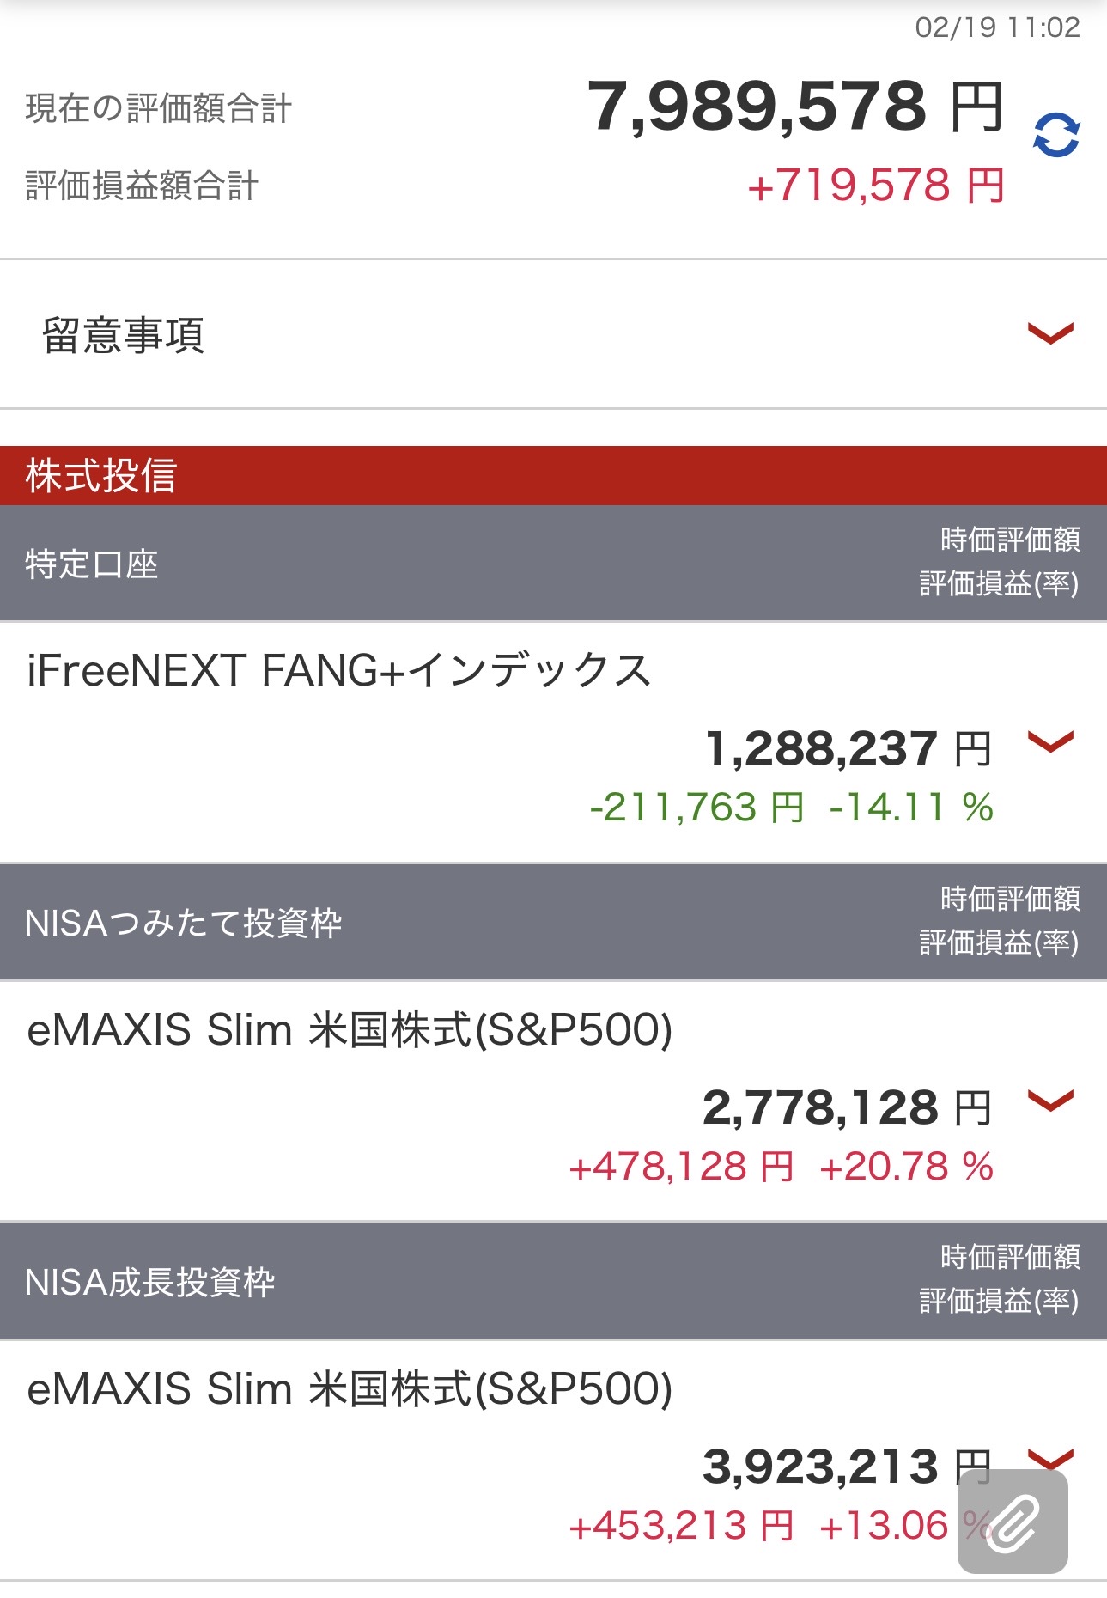Viewport: 1107px width, 1598px height.
Task: Open eMAXIS Slim S&P500 under NISAつみたて投資枠
Action: (x=350, y=1029)
